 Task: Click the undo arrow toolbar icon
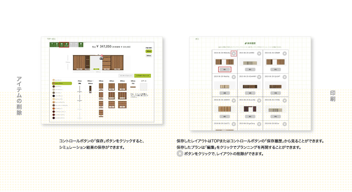71,45
